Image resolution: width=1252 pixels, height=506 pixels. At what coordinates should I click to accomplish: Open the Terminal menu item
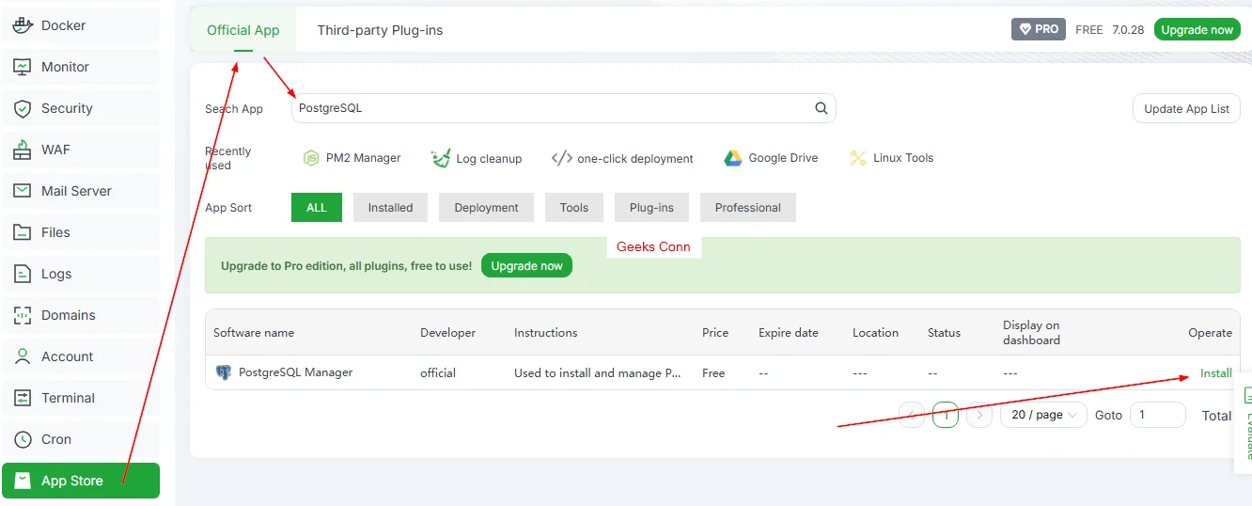point(80,398)
